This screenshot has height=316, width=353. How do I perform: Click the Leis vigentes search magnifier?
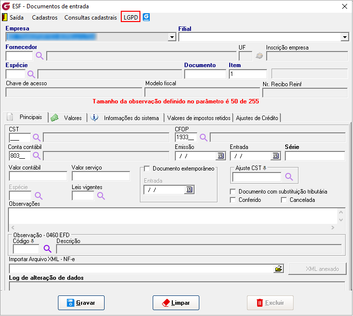click(x=101, y=196)
